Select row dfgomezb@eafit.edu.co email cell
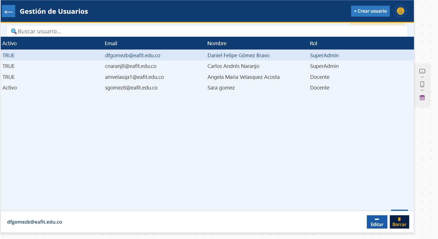The image size is (438, 239). point(133,56)
